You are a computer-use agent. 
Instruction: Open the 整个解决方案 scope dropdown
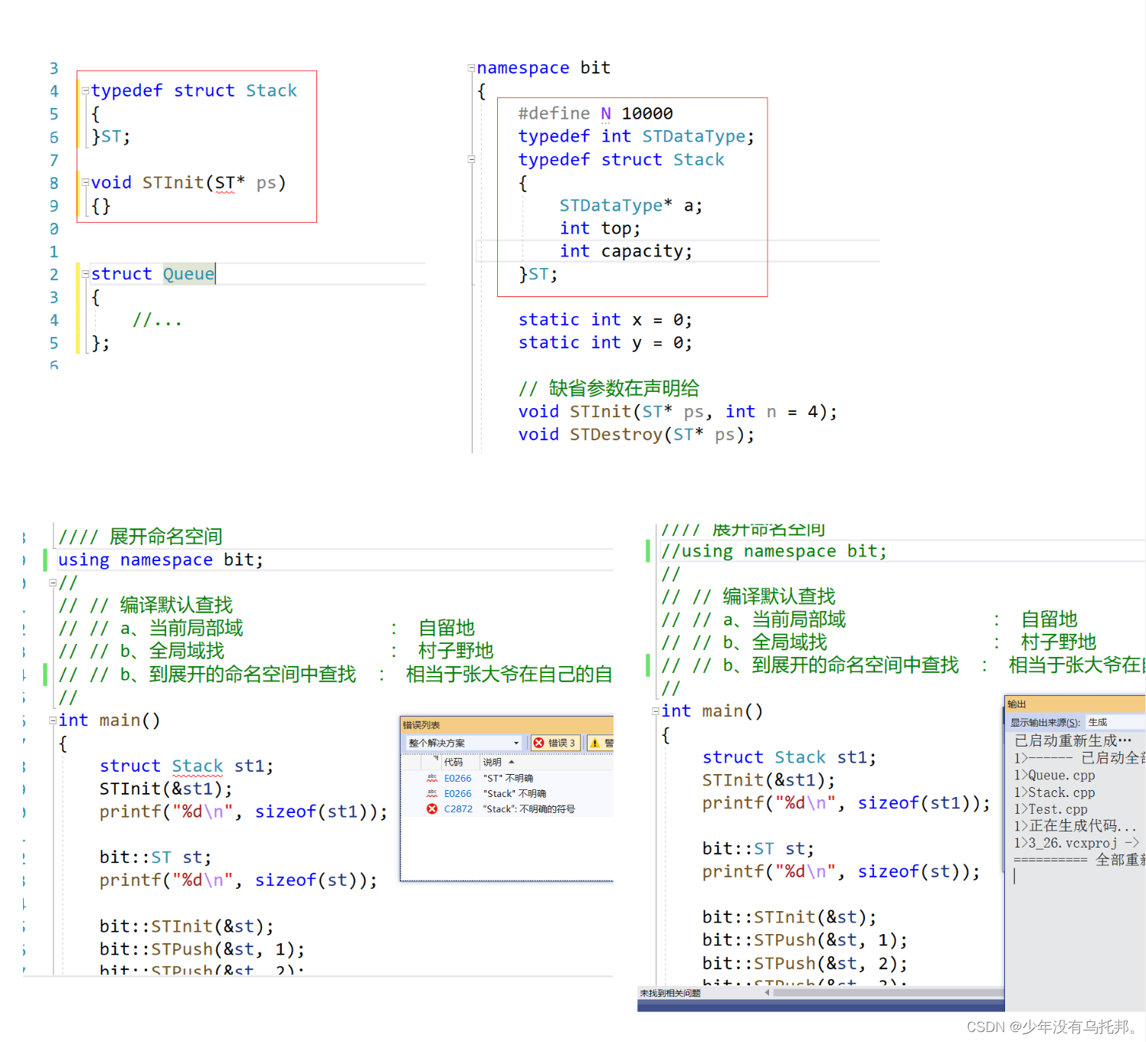click(x=463, y=743)
